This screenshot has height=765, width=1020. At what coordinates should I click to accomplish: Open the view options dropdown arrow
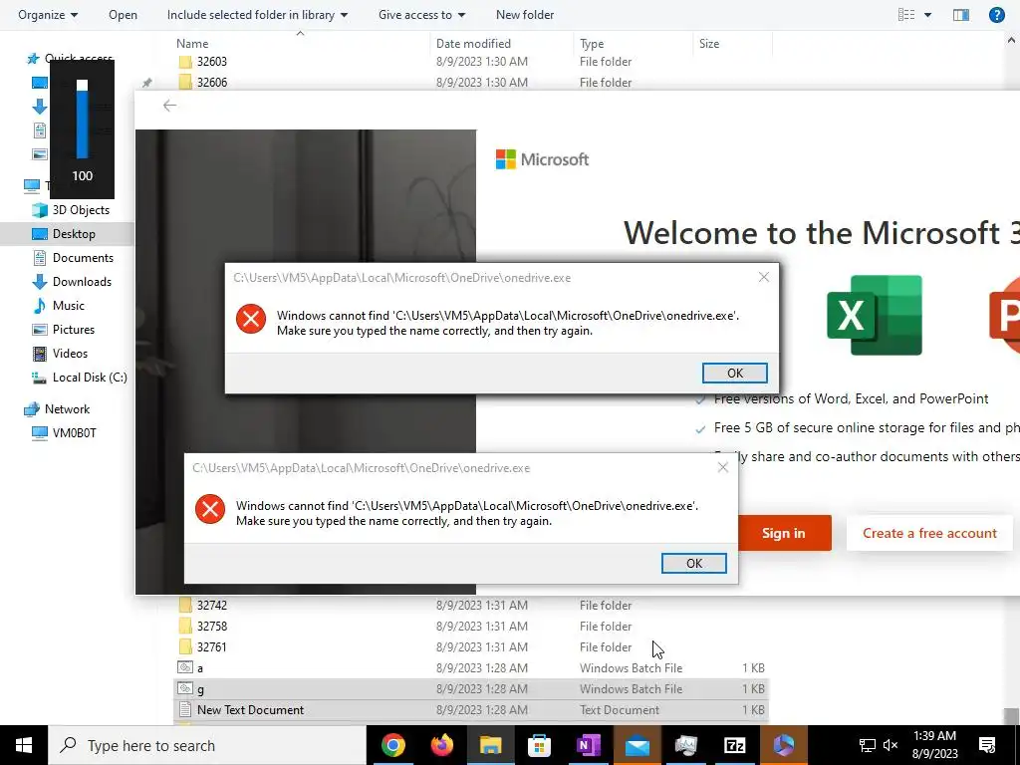pyautogui.click(x=927, y=14)
